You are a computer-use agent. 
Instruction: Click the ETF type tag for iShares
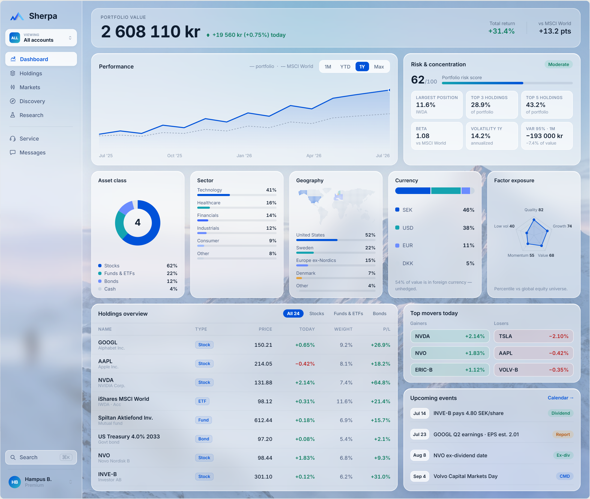202,401
